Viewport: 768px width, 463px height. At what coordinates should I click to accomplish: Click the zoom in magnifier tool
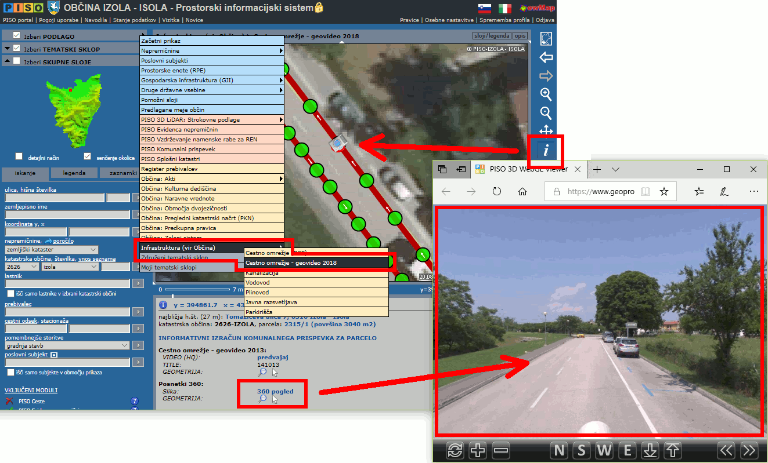[x=546, y=94]
